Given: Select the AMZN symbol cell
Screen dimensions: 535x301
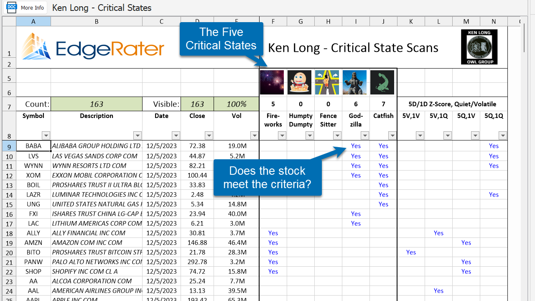Looking at the screenshot, I should pyautogui.click(x=33, y=242).
